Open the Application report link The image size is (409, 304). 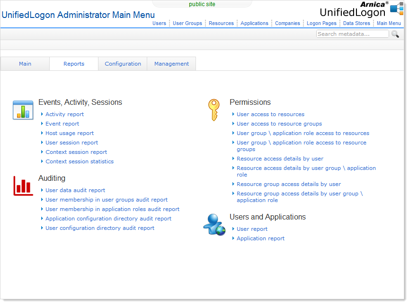[260, 238]
